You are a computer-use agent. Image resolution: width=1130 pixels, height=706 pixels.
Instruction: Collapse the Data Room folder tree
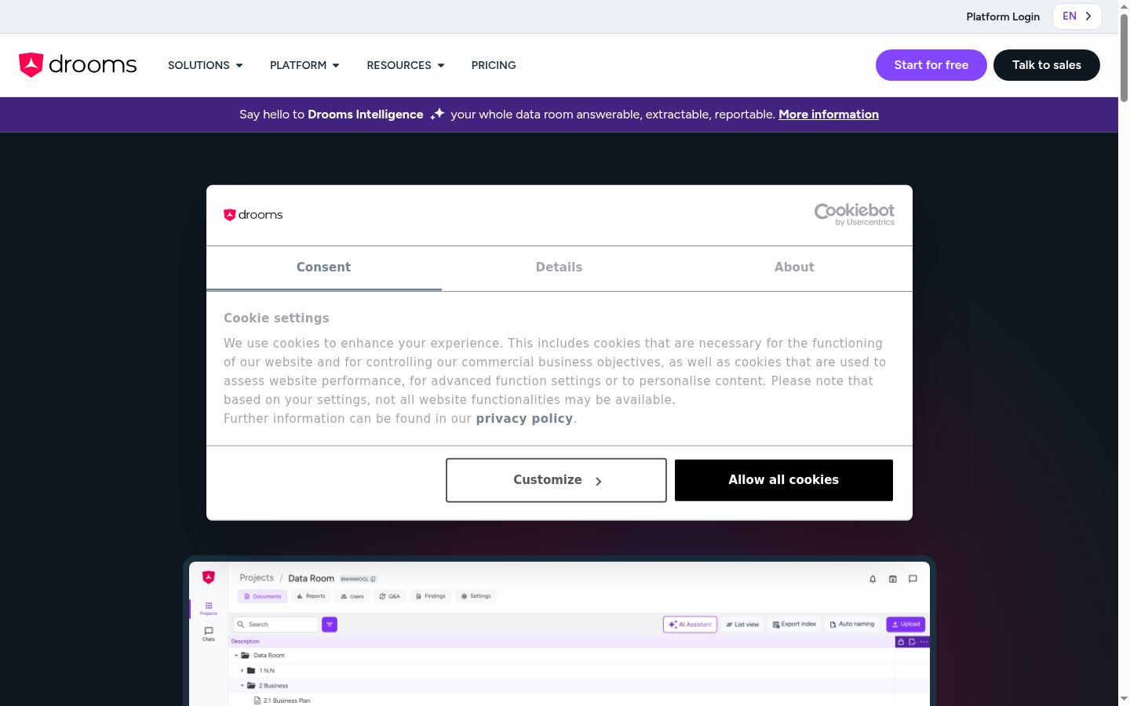[x=236, y=655]
